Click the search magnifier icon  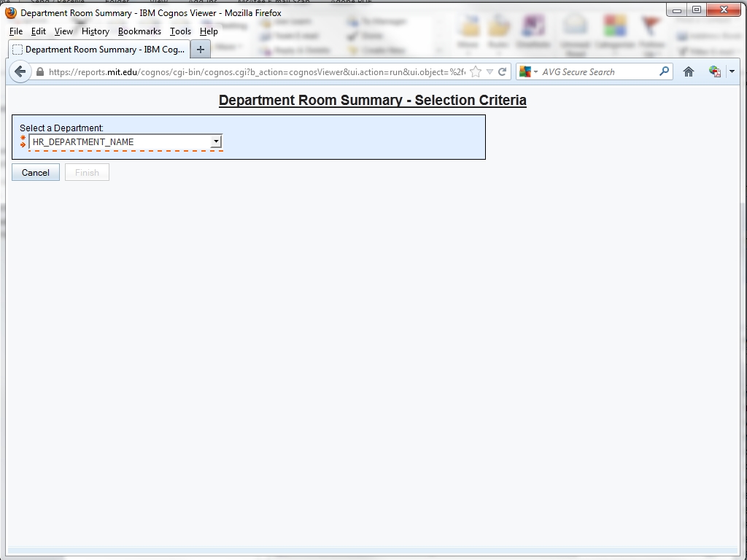click(x=664, y=71)
